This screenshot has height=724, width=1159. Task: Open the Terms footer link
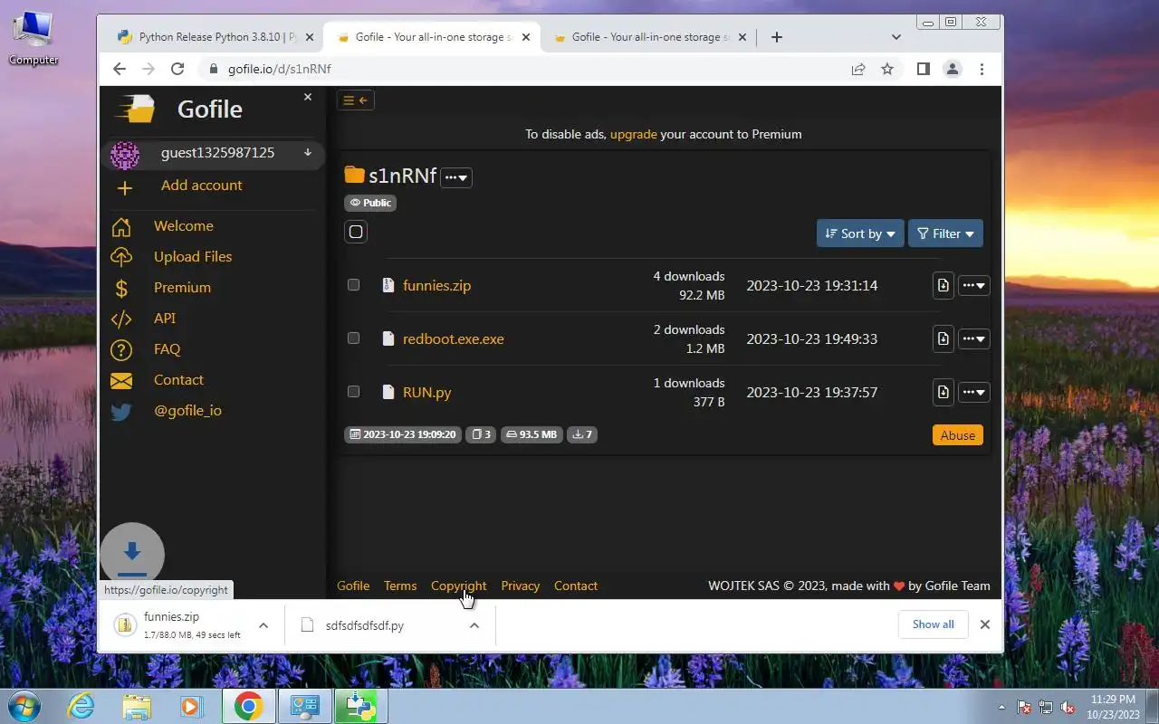(x=400, y=586)
